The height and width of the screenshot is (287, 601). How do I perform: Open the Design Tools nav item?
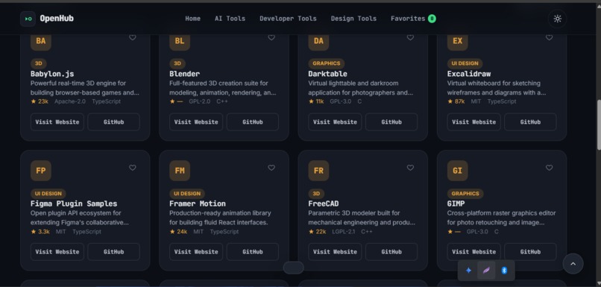point(353,19)
